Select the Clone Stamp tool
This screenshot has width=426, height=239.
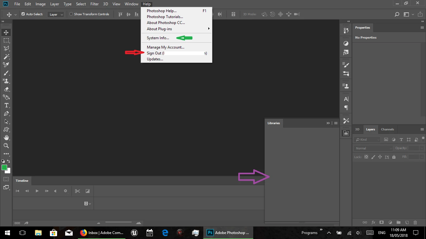(x=6, y=81)
